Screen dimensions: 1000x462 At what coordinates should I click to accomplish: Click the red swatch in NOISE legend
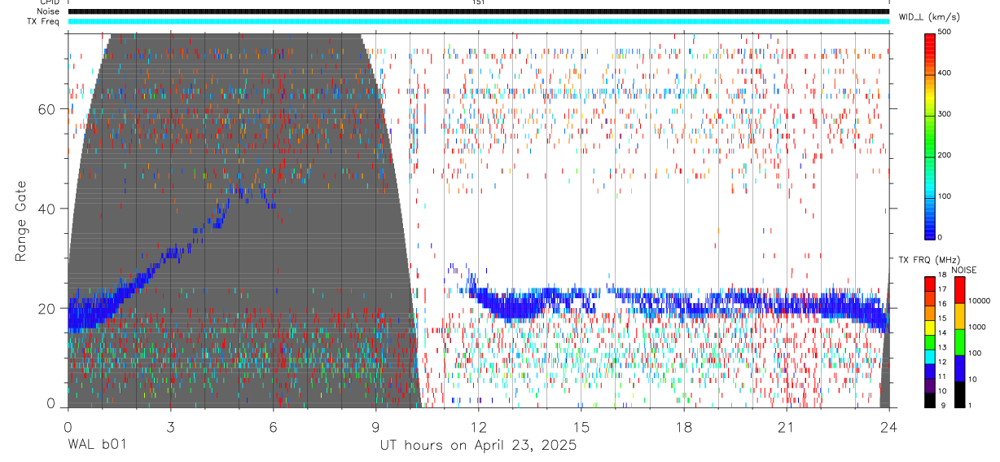[958, 290]
